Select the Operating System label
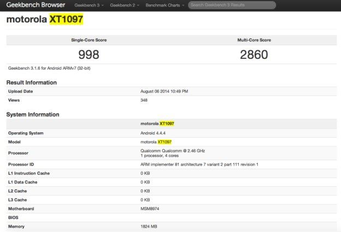Image resolution: width=341 pixels, height=232 pixels. [x=26, y=133]
